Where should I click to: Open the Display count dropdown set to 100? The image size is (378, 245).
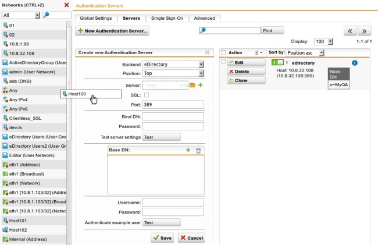323,42
